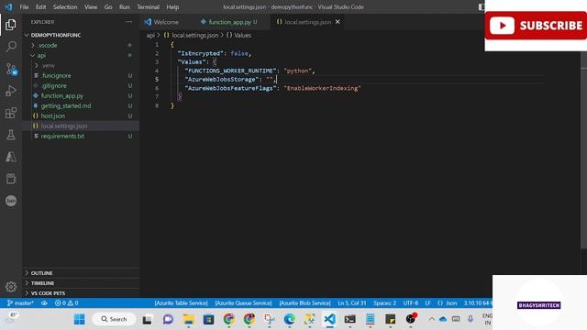Screen dimensions: 587x330
Task: Open errors and warnings status indicator
Action: pyautogui.click(x=67, y=303)
